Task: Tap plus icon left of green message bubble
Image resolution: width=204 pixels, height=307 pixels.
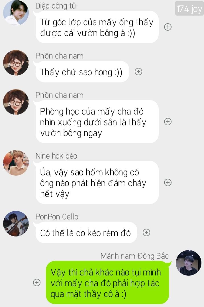Action: click(x=37, y=282)
